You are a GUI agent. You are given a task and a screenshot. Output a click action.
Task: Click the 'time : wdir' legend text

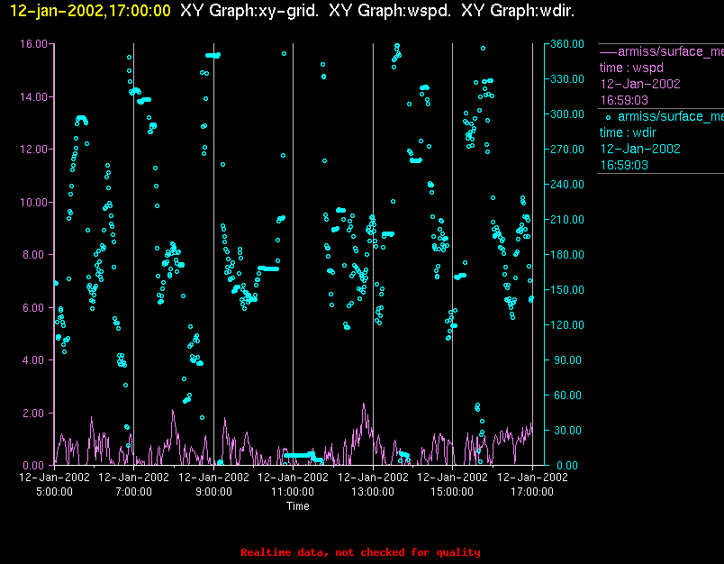[627, 132]
